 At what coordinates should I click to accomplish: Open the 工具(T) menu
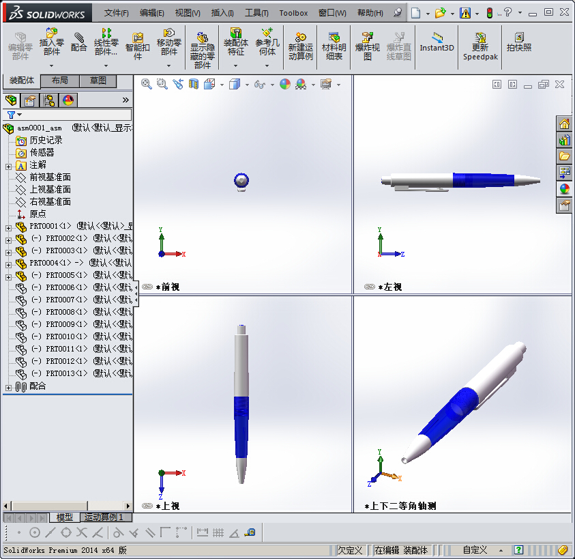pos(256,13)
